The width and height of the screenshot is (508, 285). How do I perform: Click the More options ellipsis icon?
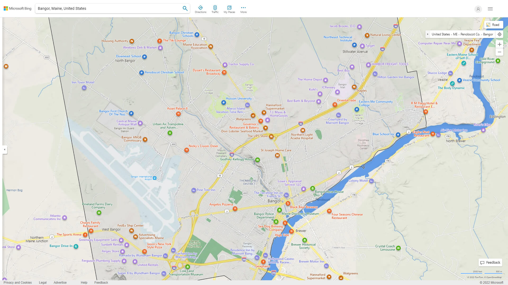(x=243, y=7)
